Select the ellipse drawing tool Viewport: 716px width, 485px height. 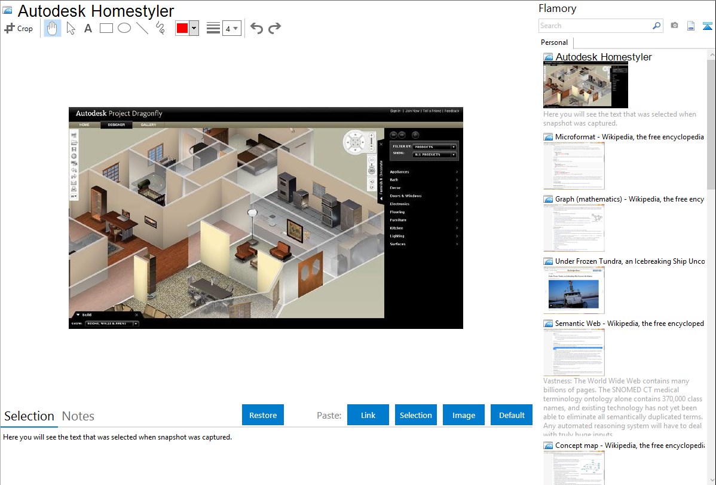click(124, 28)
